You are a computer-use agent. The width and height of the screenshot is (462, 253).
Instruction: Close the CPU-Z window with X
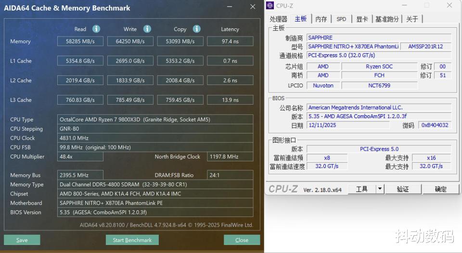coord(449,5)
